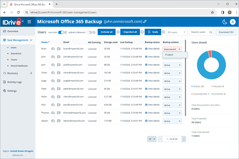Click the info icon next to Activate all
The width and height of the screenshot is (239, 159).
coord(118,32)
